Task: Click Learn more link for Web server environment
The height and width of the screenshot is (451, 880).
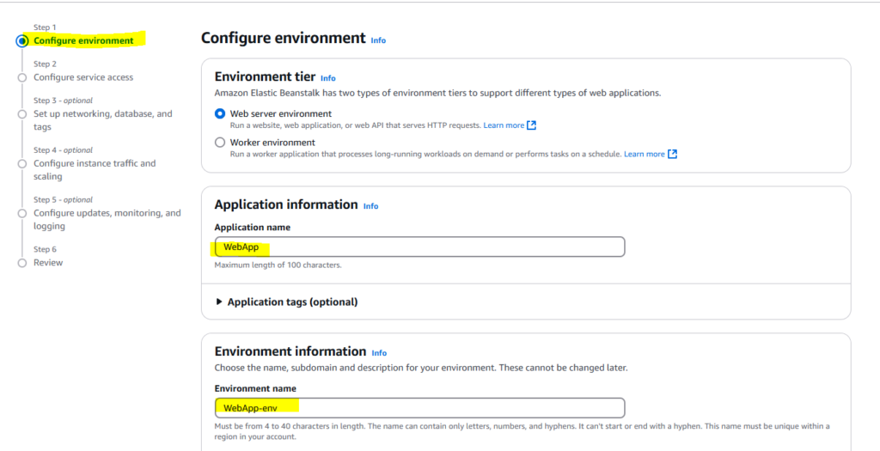Action: [x=504, y=125]
